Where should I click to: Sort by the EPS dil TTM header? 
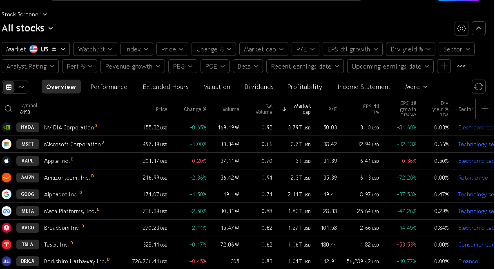click(x=371, y=109)
